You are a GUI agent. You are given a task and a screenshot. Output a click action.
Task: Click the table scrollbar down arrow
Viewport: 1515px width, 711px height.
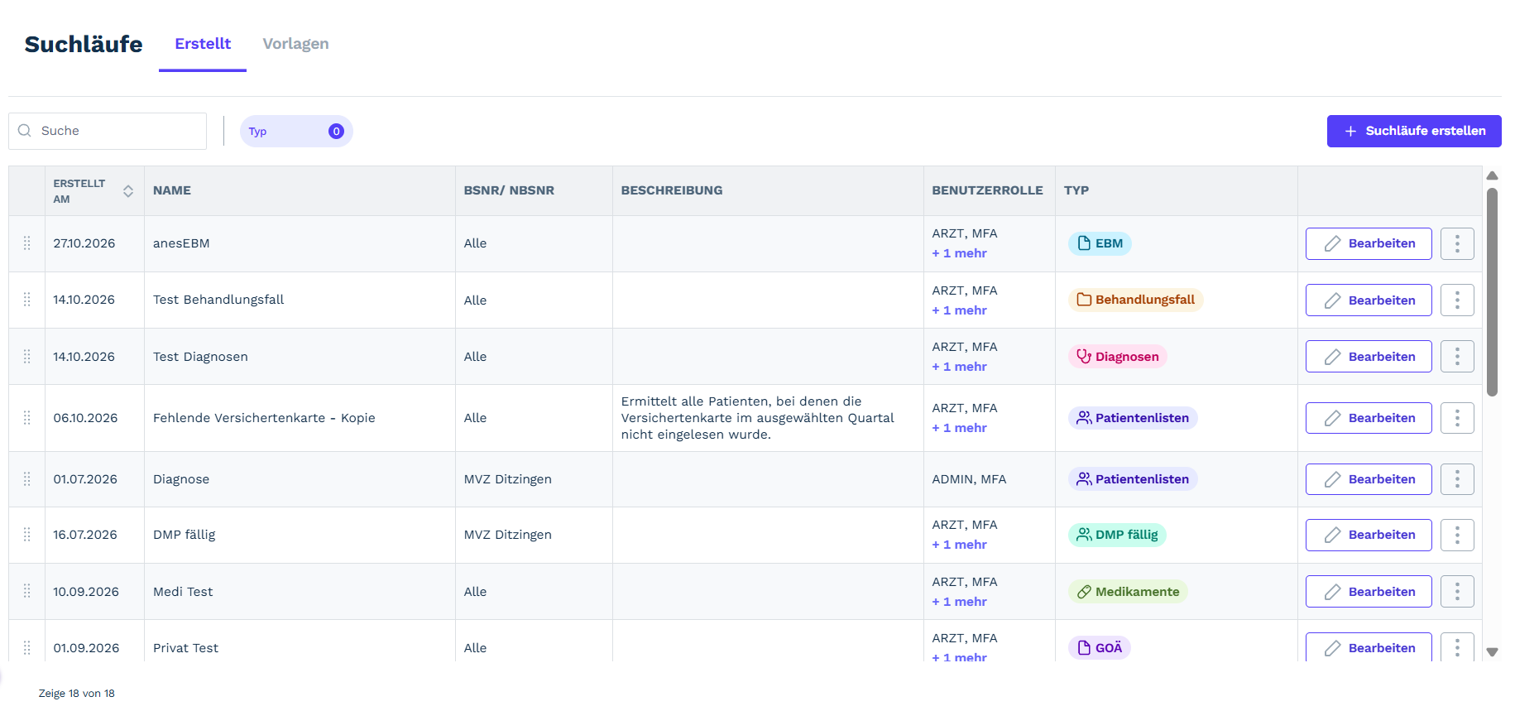(x=1493, y=652)
